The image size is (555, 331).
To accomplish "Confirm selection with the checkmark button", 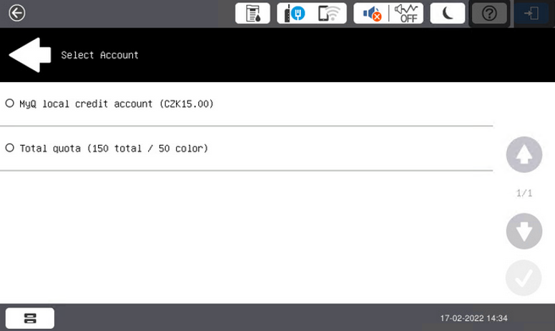I will coord(524,279).
